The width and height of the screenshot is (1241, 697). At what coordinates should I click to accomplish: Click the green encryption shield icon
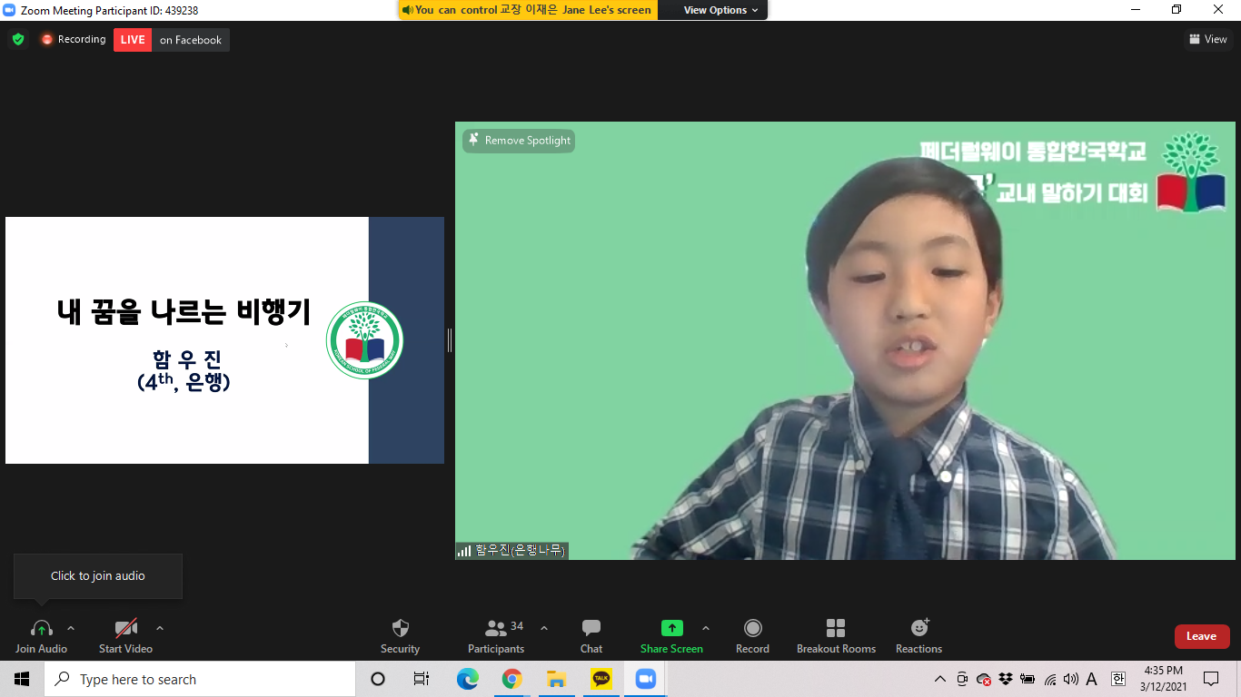[x=17, y=40]
